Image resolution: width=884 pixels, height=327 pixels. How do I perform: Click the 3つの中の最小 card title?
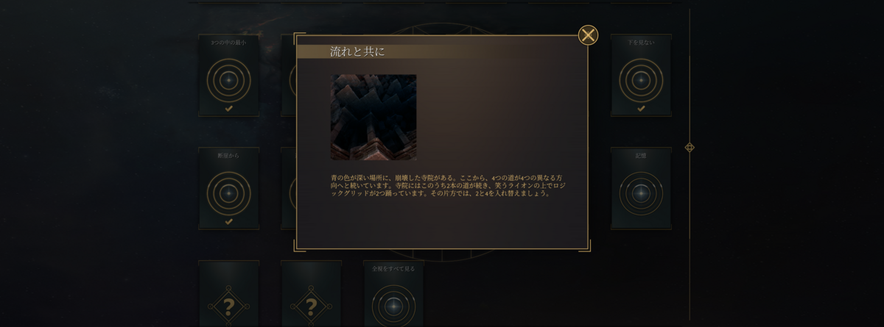click(228, 43)
